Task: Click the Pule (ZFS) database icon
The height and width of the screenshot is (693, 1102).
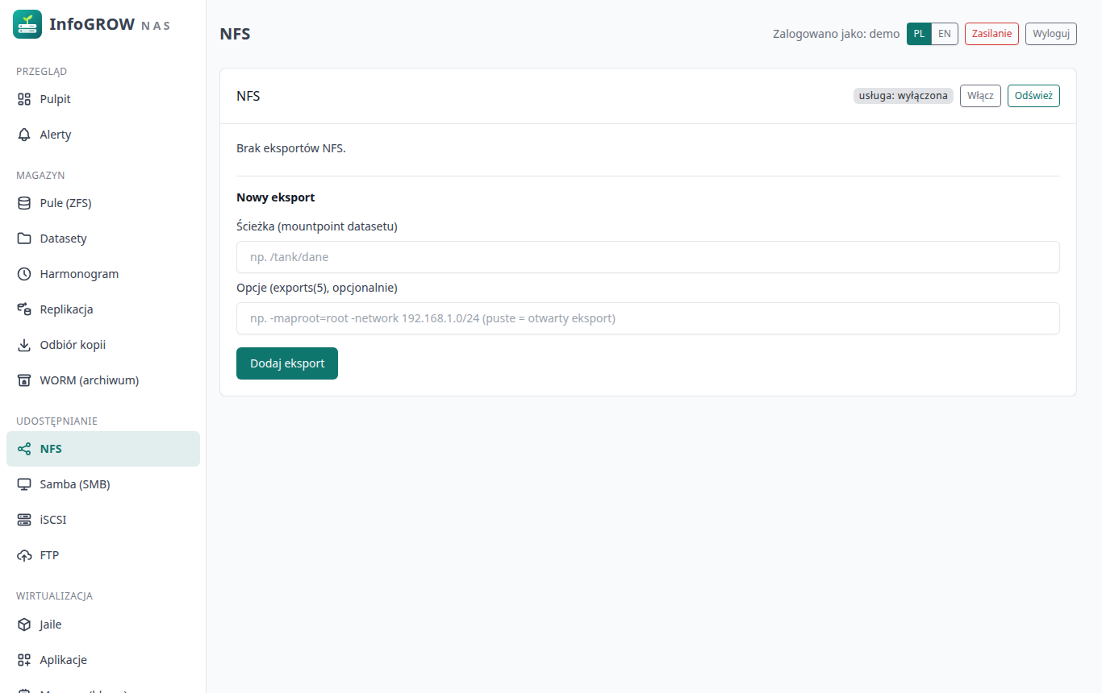Action: click(x=24, y=203)
